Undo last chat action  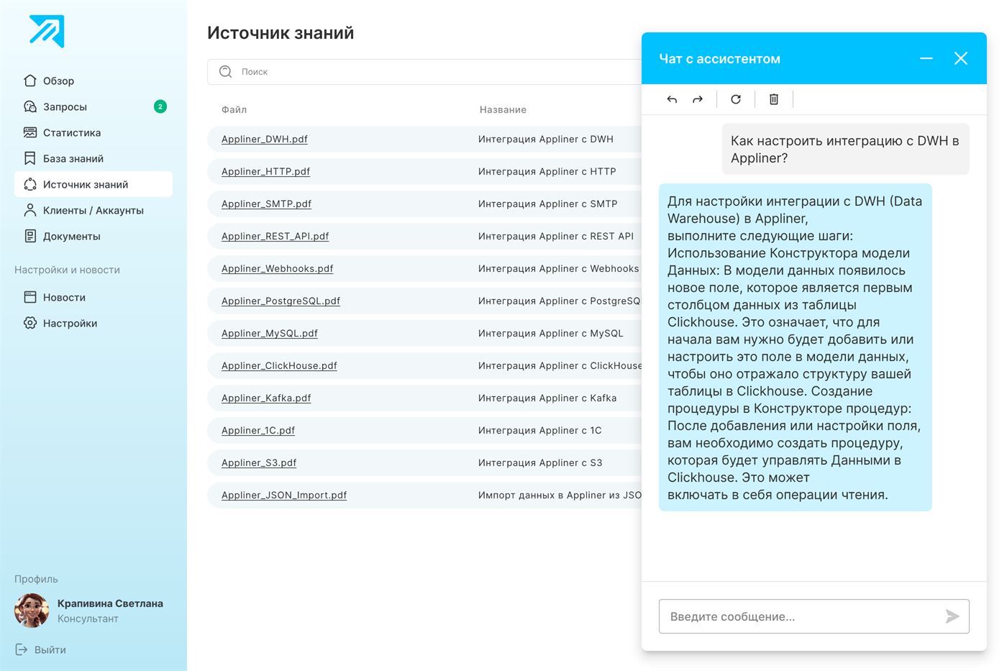tap(672, 99)
